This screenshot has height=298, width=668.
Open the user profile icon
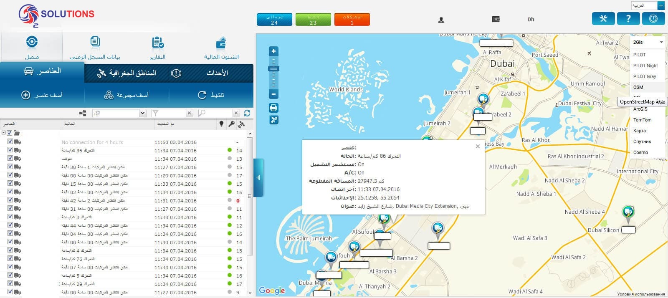(x=441, y=20)
